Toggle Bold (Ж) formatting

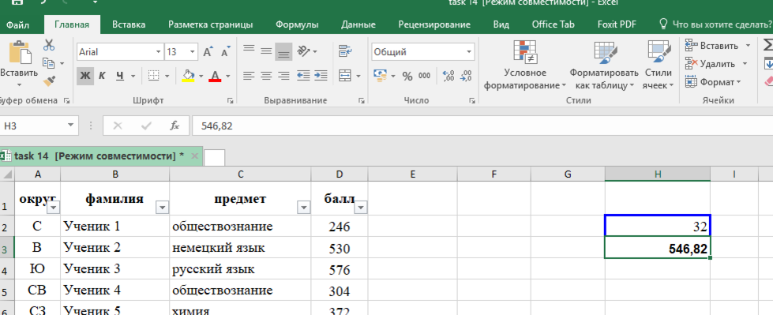click(x=85, y=76)
